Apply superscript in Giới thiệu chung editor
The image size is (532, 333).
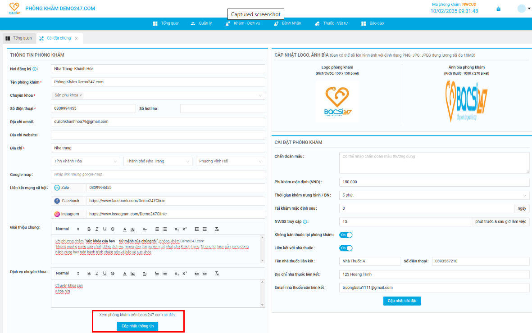[185, 229]
